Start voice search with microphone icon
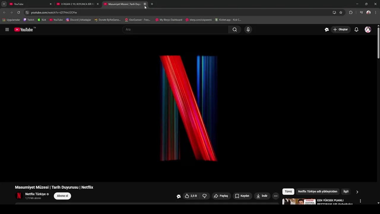The width and height of the screenshot is (380, 214). point(248,29)
